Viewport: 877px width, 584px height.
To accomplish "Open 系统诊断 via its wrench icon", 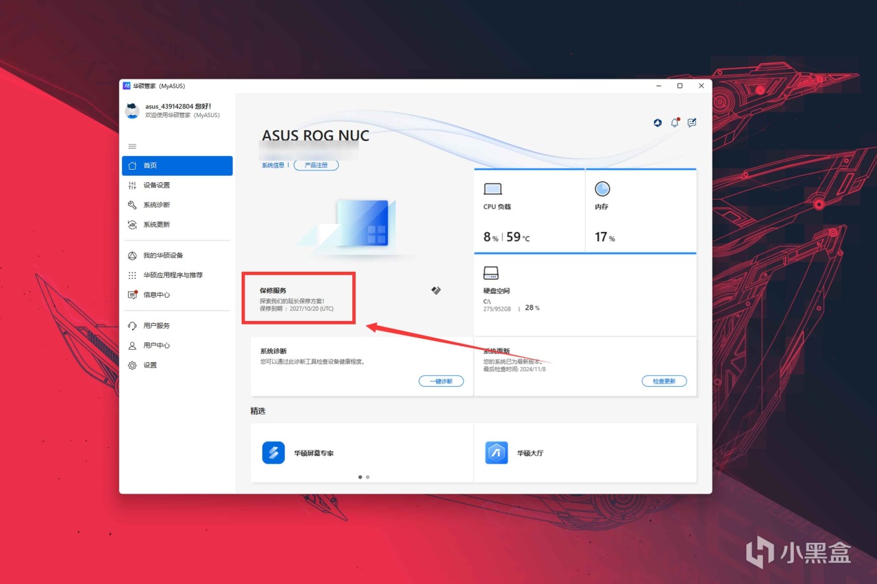I will click(x=132, y=205).
